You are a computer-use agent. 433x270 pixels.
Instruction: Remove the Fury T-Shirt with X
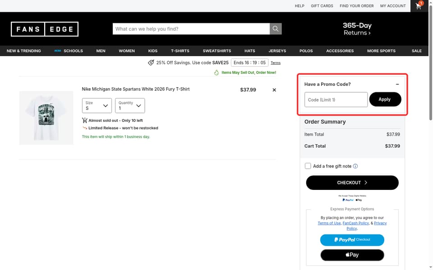tap(274, 90)
